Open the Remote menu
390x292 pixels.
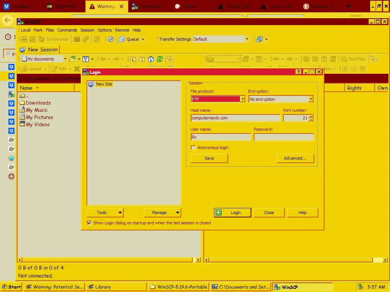(x=122, y=30)
